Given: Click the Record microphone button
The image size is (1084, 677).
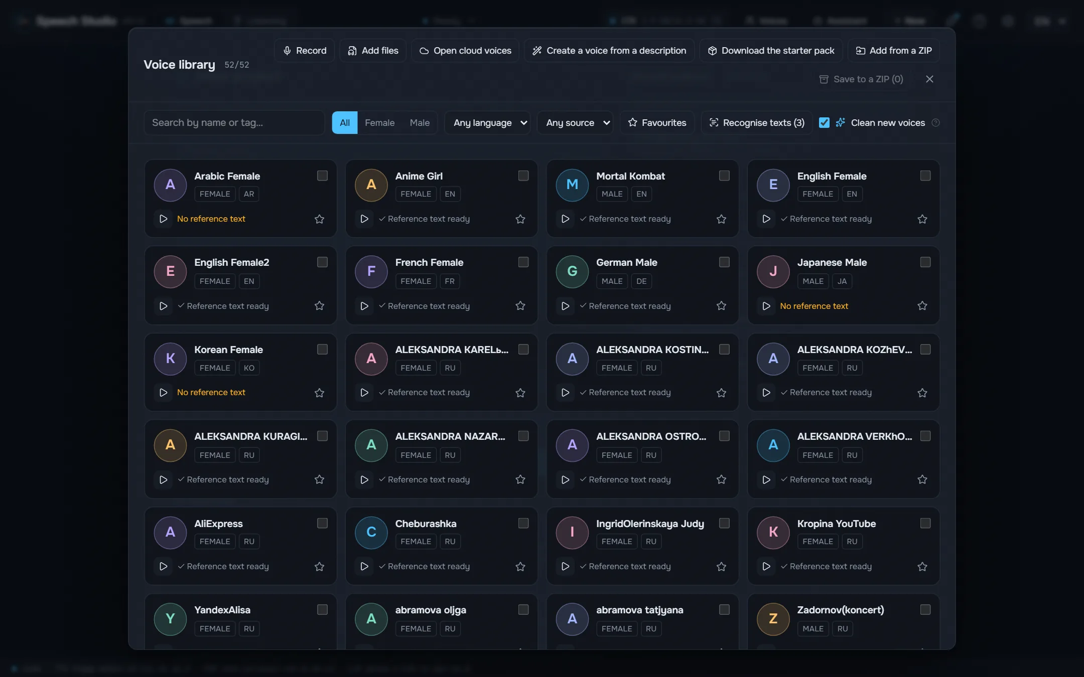Looking at the screenshot, I should [x=305, y=51].
